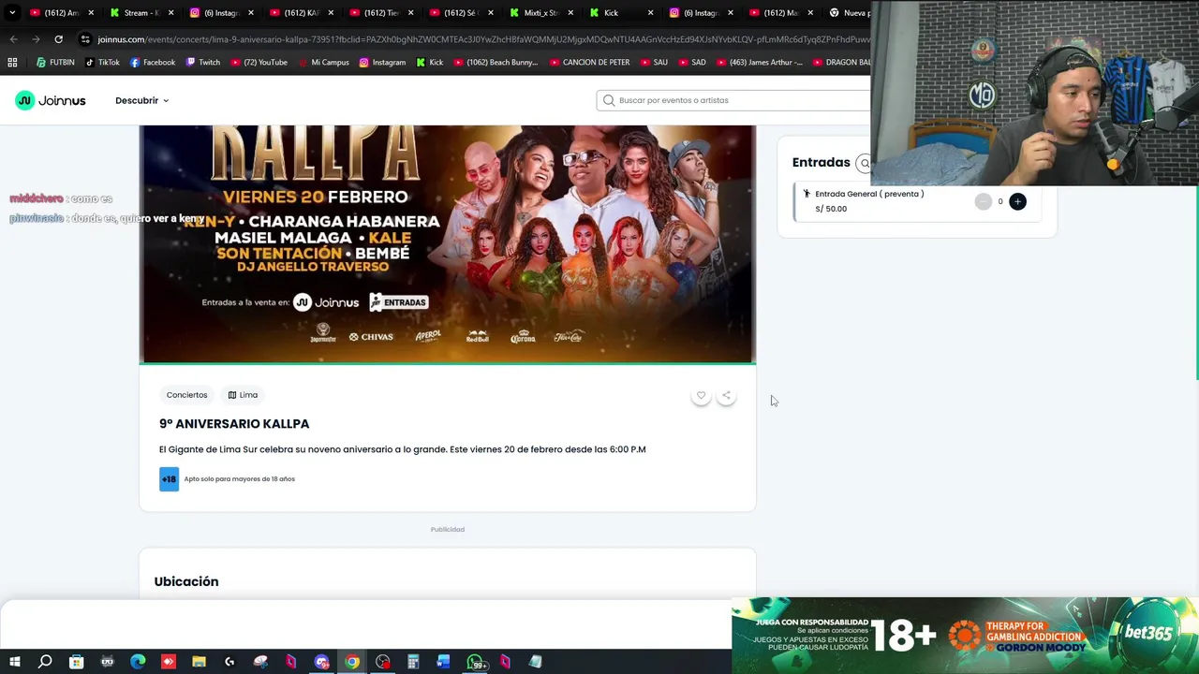Open the apps grid in bookmarks bar
Viewport: 1199px width, 674px height.
click(x=12, y=63)
